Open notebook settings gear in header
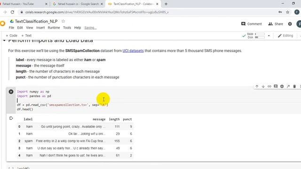This screenshot has height=169, width=301. (290, 24)
